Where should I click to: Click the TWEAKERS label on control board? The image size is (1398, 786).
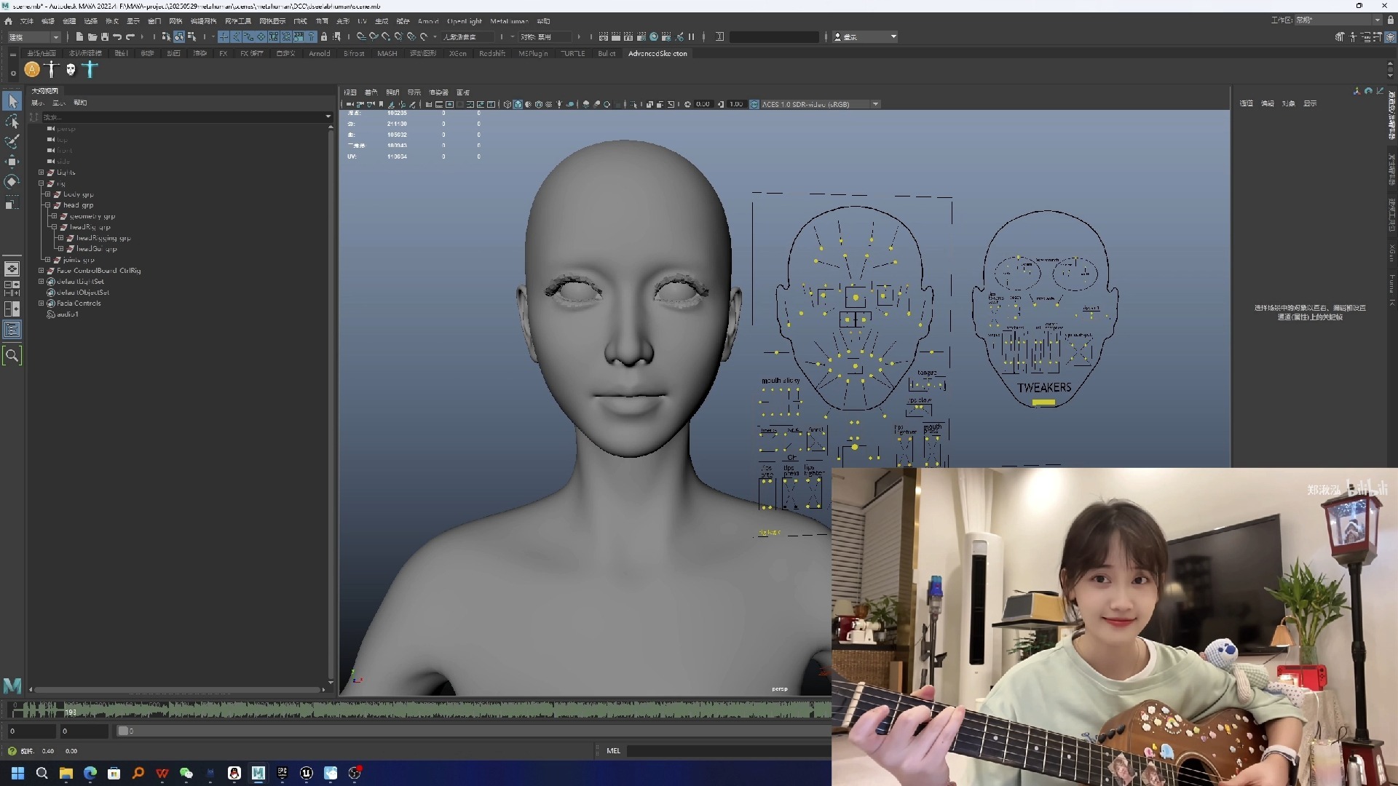[x=1044, y=388]
